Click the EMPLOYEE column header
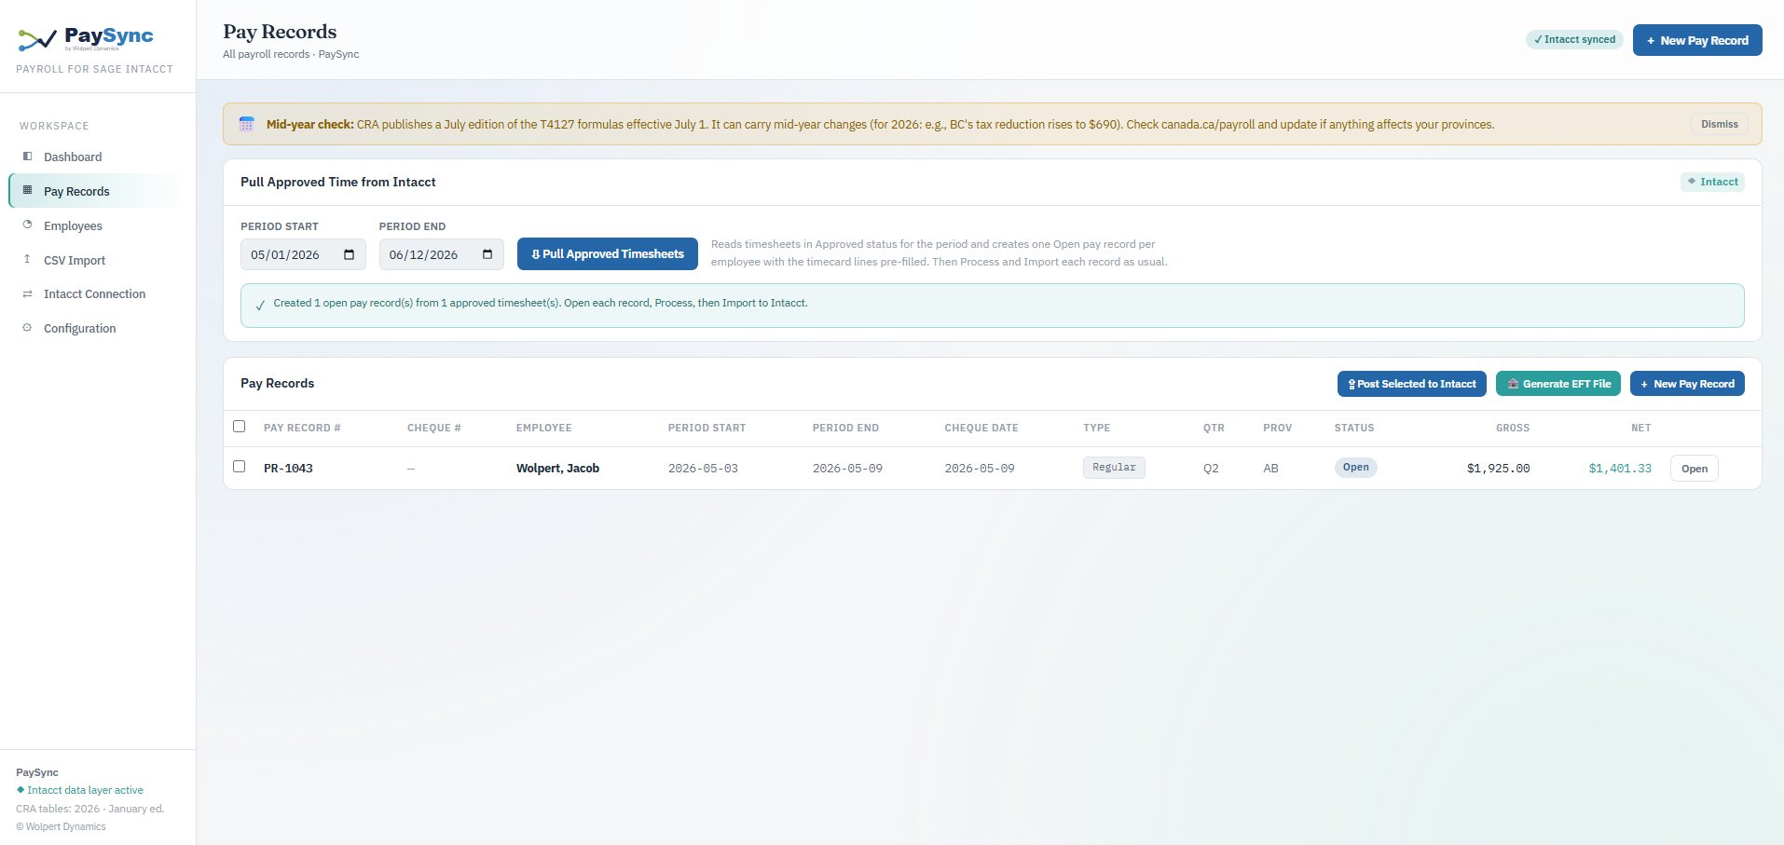The image size is (1784, 845). (543, 428)
